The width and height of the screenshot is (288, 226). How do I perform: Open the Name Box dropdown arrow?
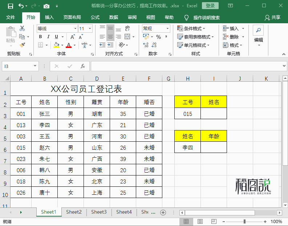point(35,66)
